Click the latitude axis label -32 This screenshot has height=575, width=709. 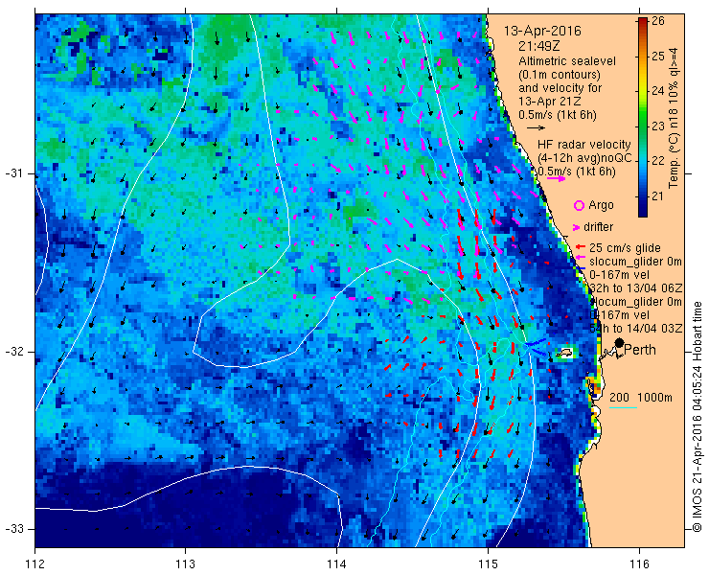click(x=13, y=352)
